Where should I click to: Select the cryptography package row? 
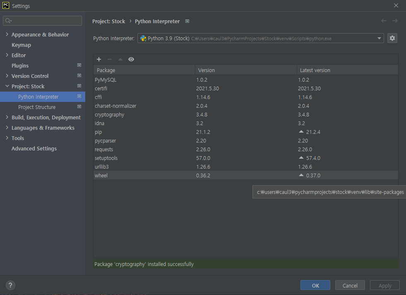246,115
